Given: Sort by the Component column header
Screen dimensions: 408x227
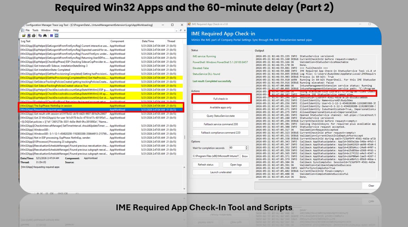Looking at the screenshot, I should pyautogui.click(x=125, y=41).
